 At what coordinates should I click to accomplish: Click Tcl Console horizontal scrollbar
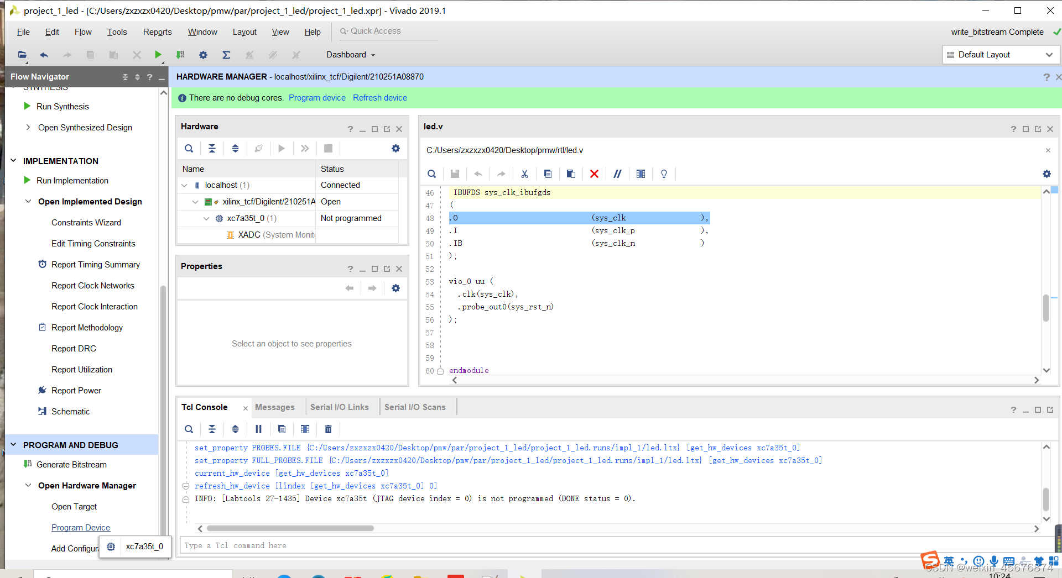pos(290,528)
